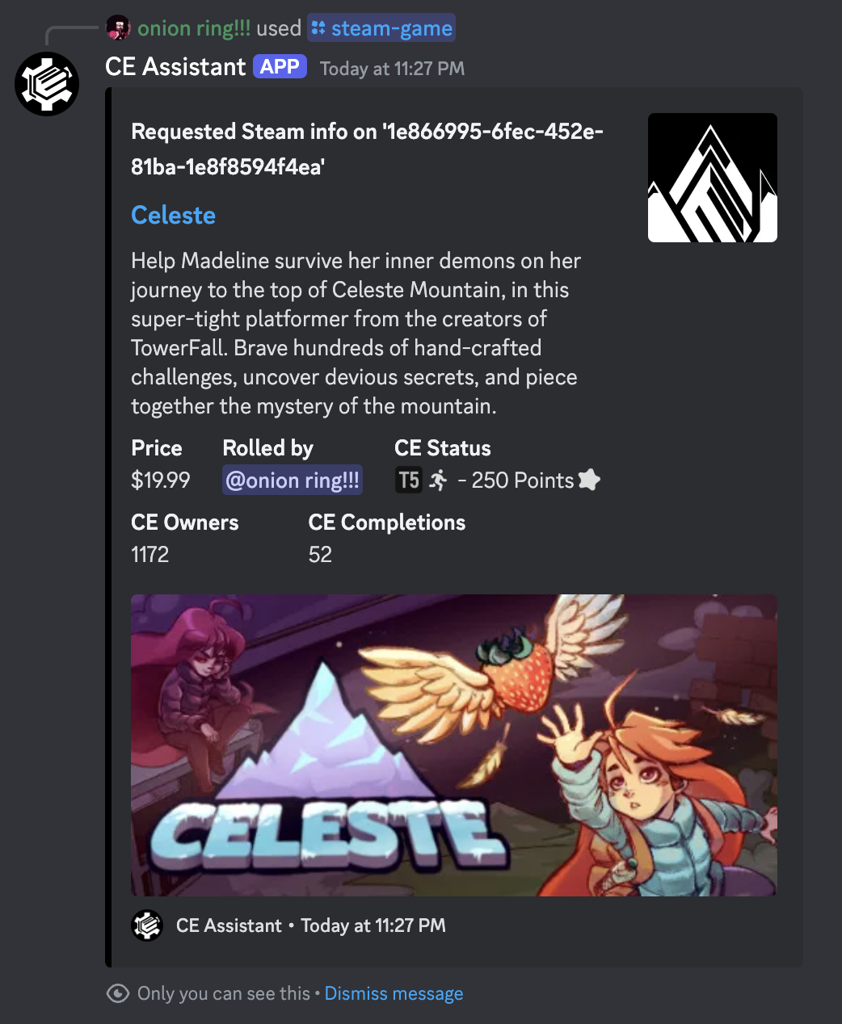842x1024 pixels.
Task: Click the @onion ring!!! mention
Action: point(293,481)
